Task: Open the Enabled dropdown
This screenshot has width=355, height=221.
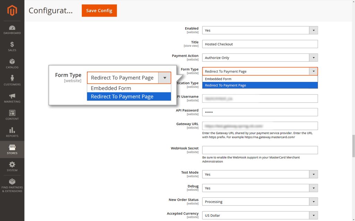Action: click(x=314, y=30)
